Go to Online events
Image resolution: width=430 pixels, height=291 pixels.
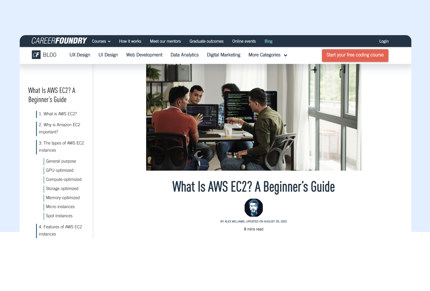pos(244,41)
